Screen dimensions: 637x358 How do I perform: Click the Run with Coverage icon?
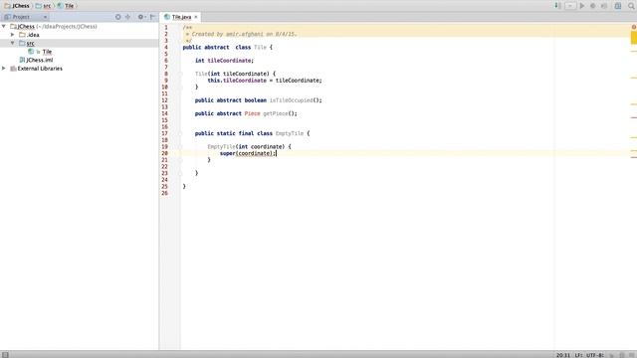[604, 6]
